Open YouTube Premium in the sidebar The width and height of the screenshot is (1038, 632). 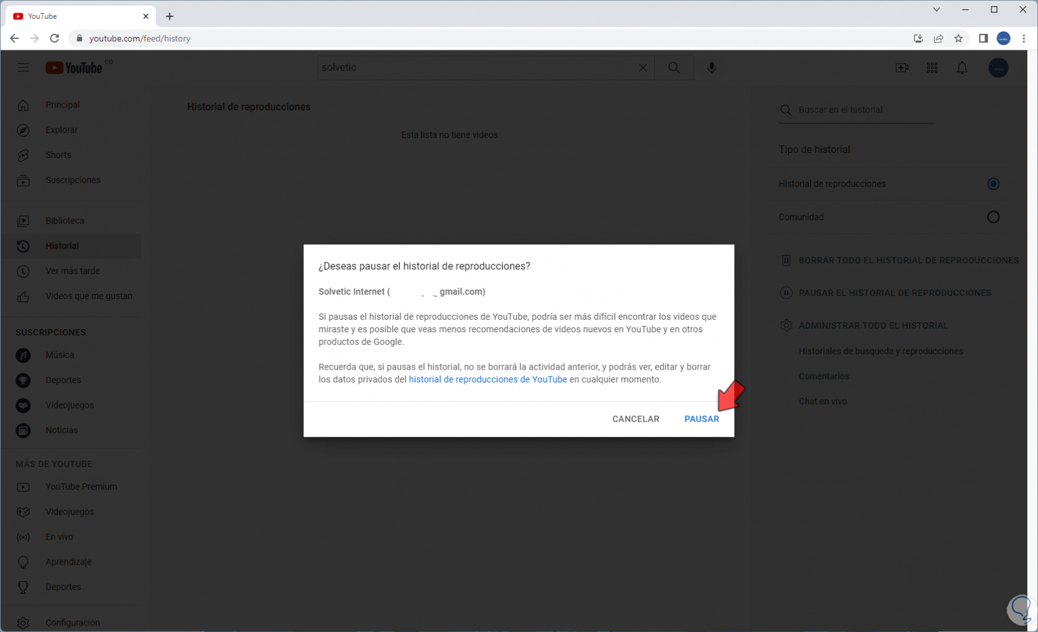coord(71,487)
